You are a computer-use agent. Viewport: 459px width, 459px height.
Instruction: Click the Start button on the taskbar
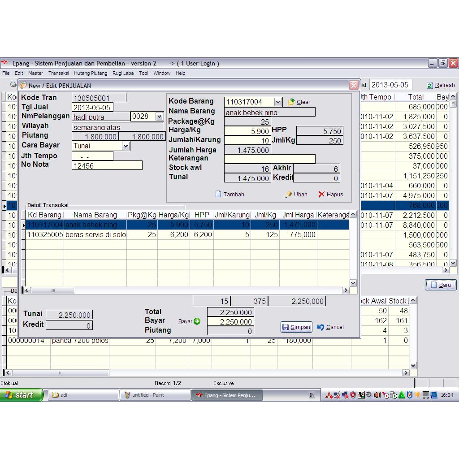coord(21,395)
